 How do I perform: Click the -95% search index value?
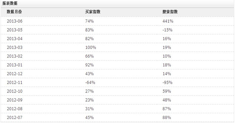pos(168,82)
